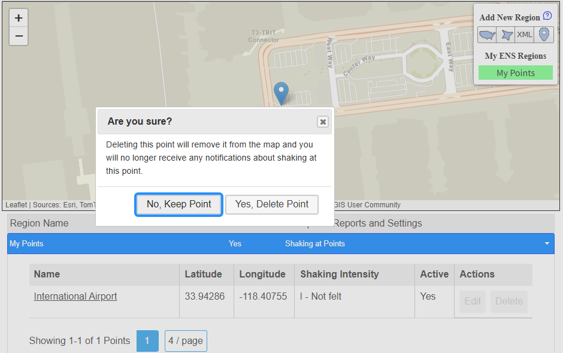Click longitude value -118.40755
The image size is (563, 353).
point(263,296)
